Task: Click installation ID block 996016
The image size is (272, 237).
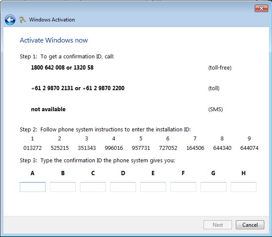Action: tap(114, 148)
